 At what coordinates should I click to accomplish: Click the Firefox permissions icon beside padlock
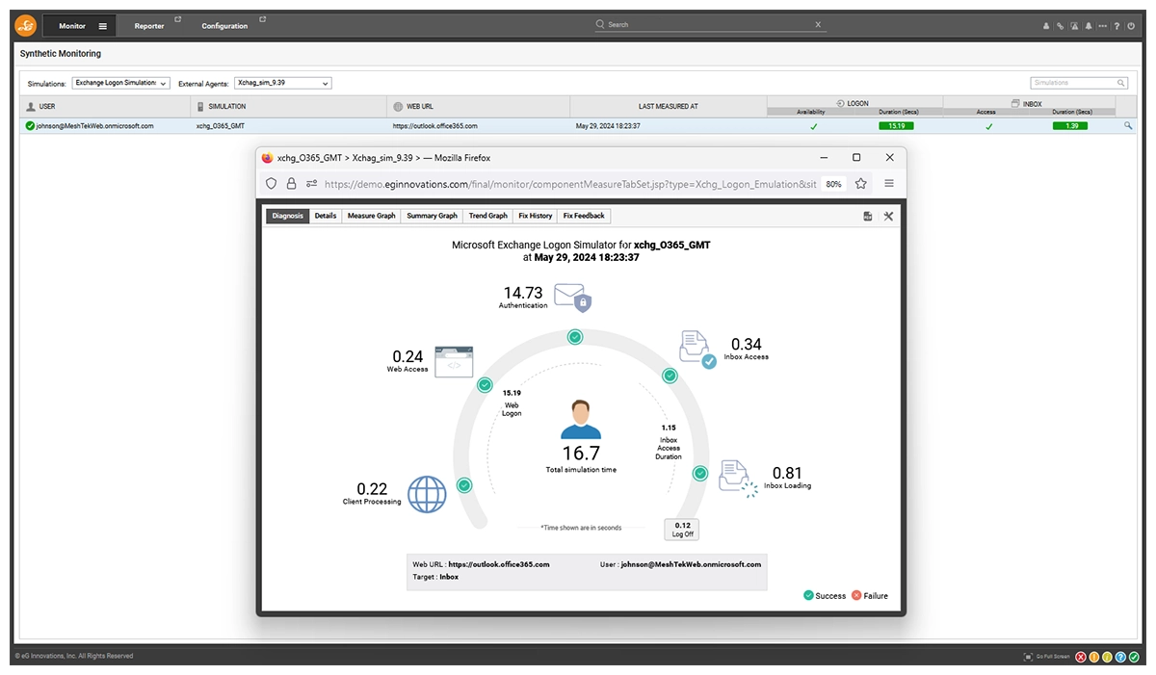point(312,184)
